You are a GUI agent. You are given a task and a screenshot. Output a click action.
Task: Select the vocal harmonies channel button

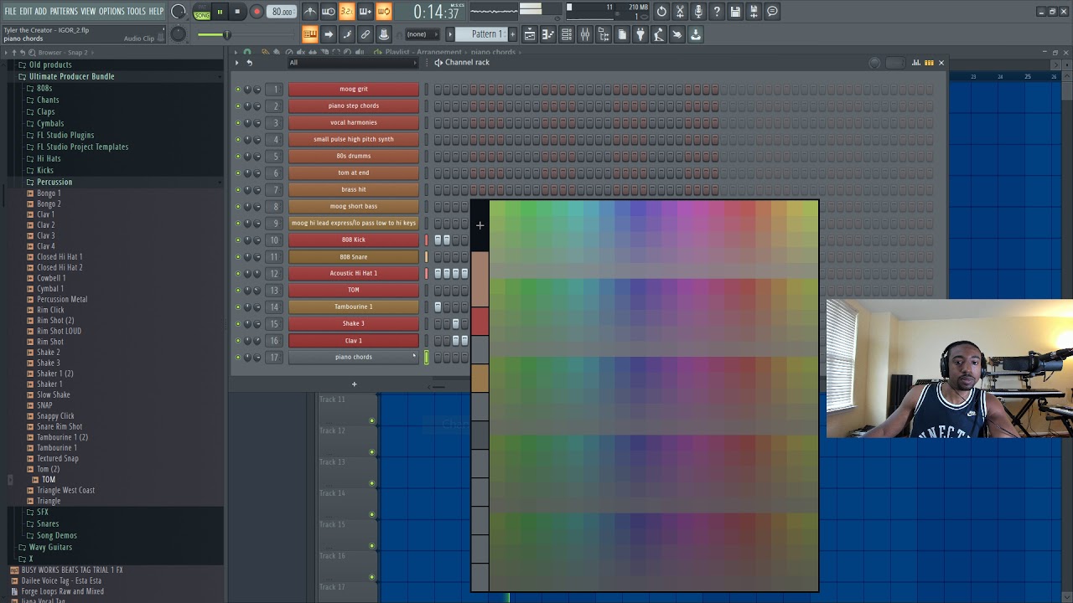[x=353, y=122]
